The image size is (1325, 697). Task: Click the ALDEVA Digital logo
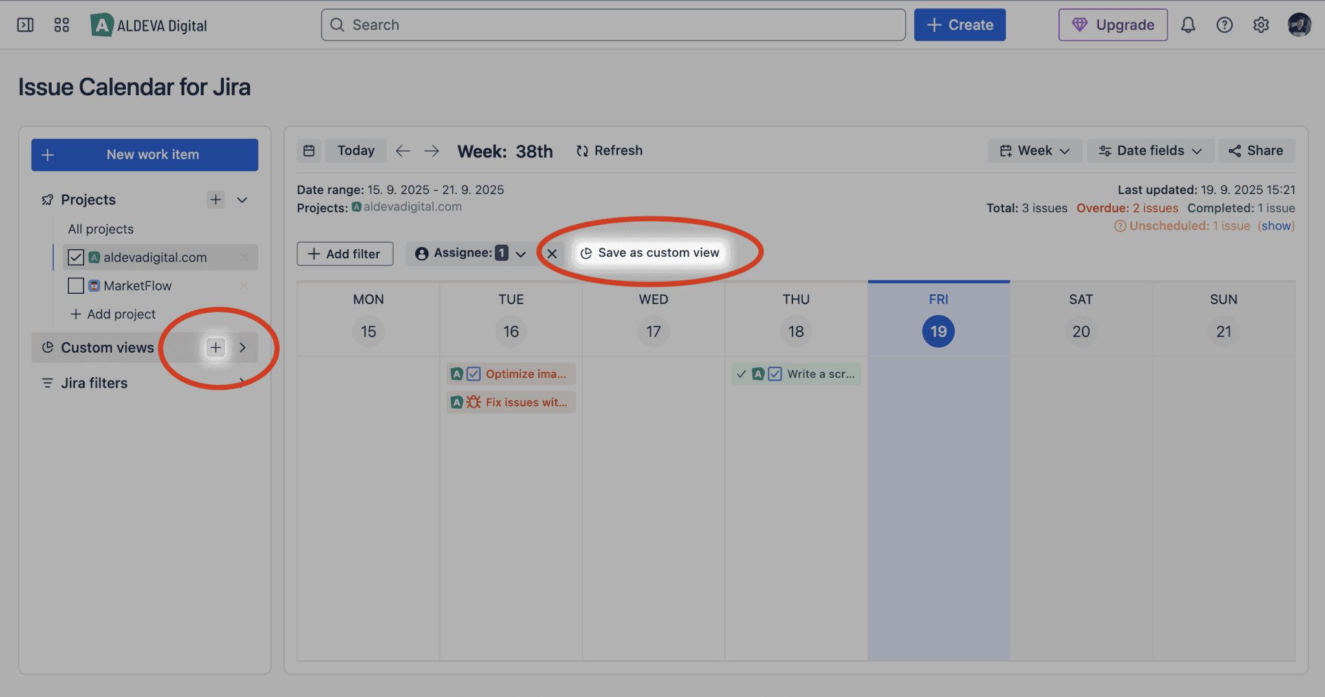149,25
